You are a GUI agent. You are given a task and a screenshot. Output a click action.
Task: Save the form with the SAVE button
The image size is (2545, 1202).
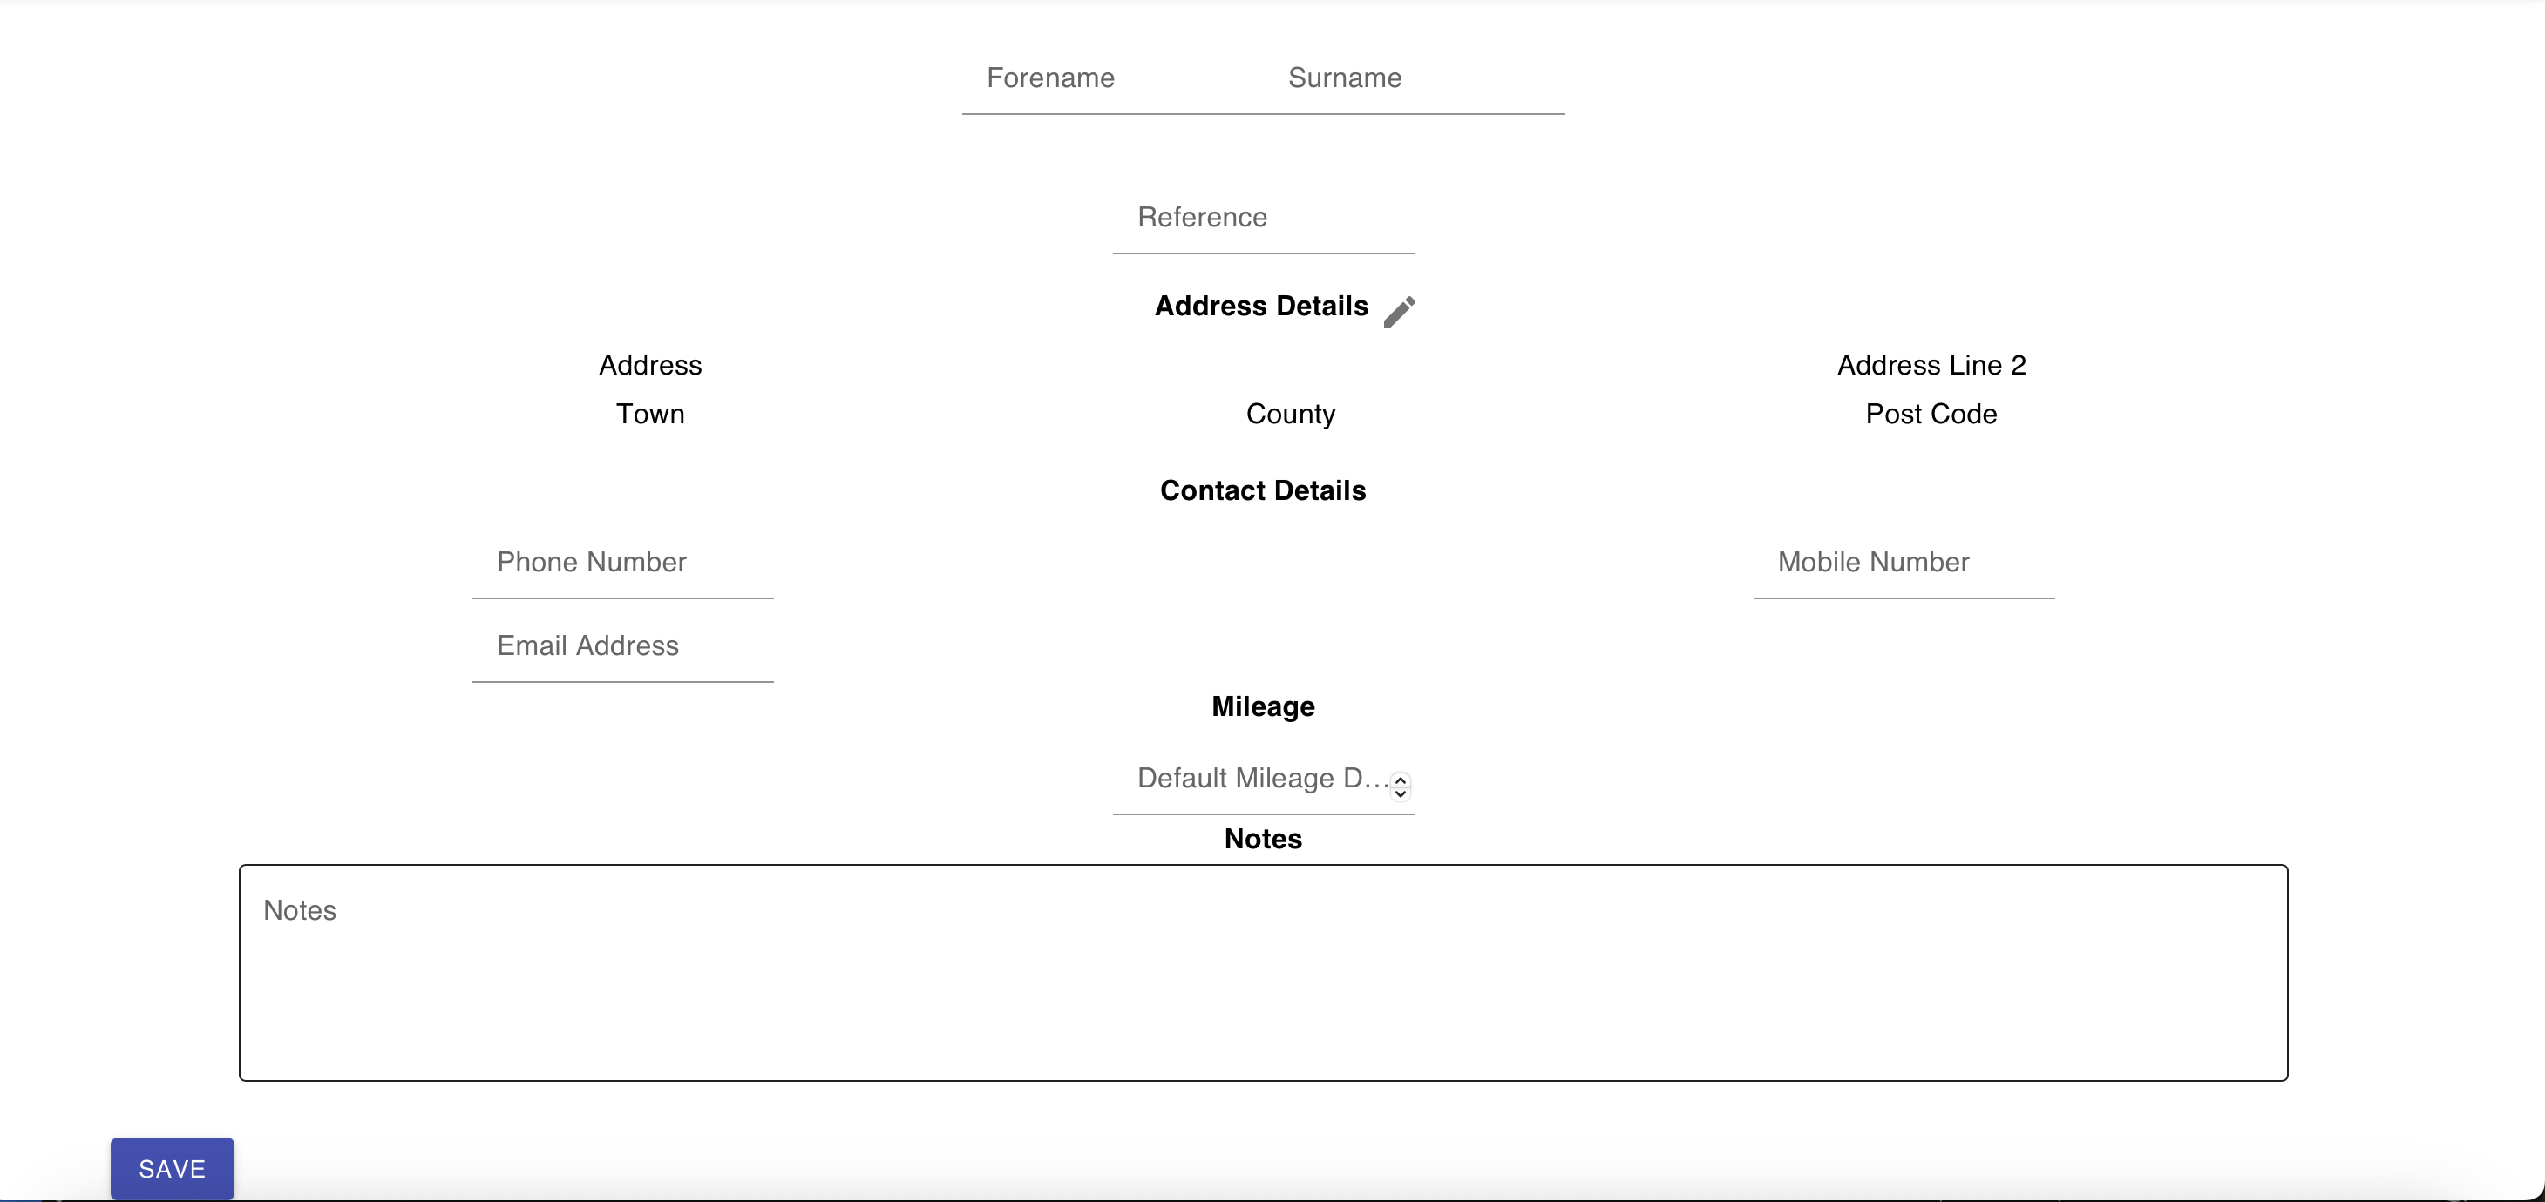(x=172, y=1168)
